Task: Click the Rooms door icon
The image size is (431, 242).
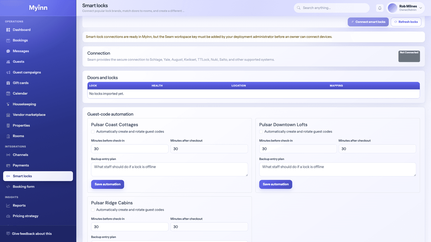Action: [8, 136]
